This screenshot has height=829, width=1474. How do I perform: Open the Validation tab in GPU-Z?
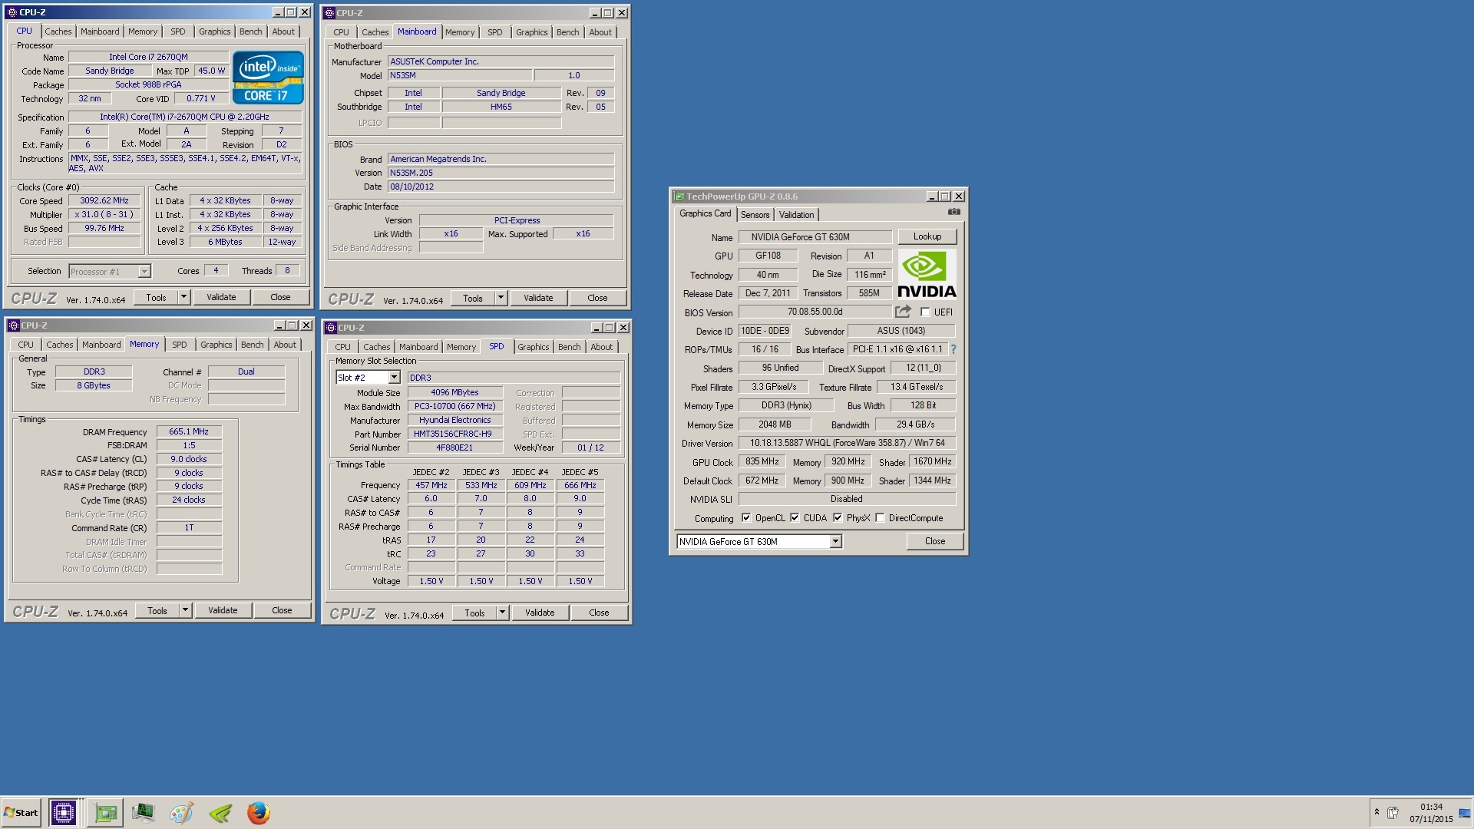pyautogui.click(x=796, y=215)
